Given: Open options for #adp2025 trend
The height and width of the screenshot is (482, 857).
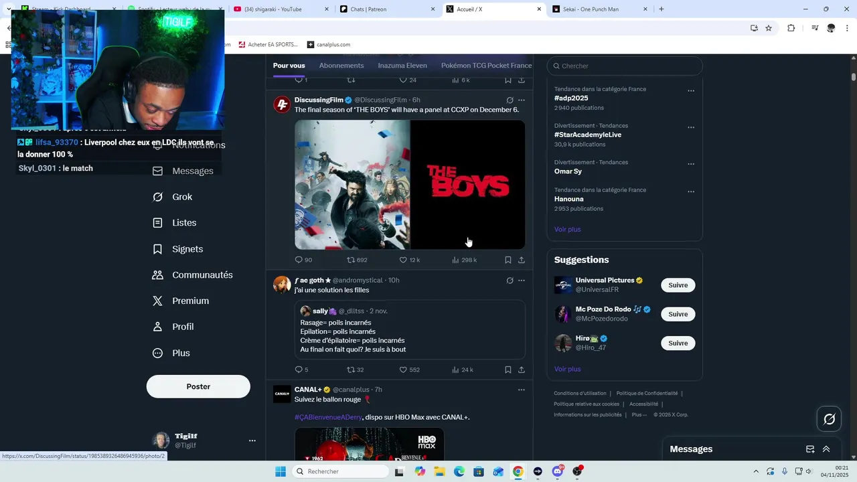Looking at the screenshot, I should pos(691,91).
